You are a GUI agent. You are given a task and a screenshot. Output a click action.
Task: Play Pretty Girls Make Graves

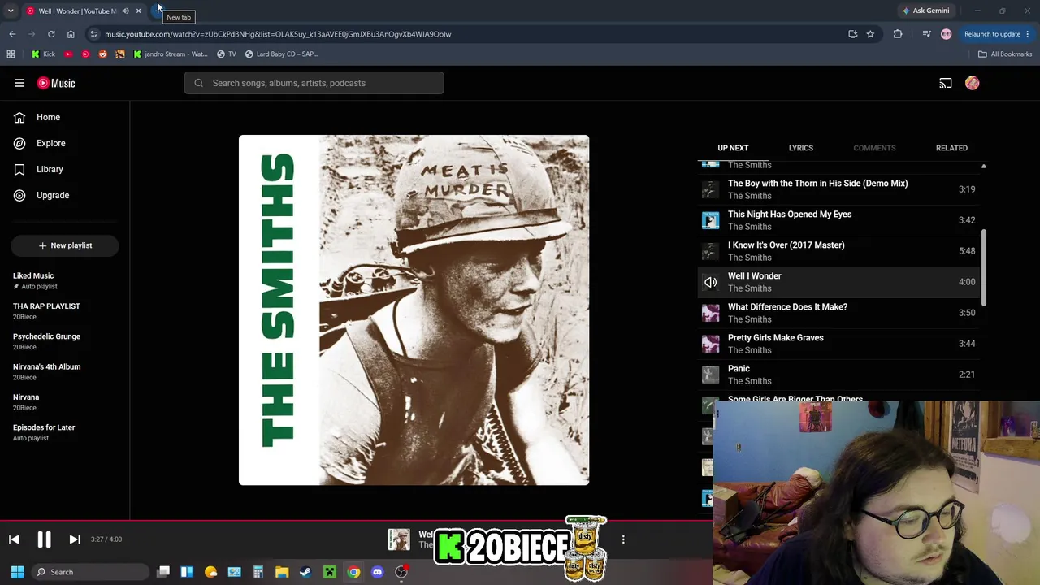[838, 344]
